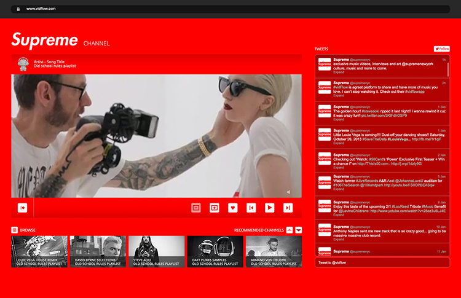This screenshot has height=298, width=461.
Task: Expand the Little Louie Vega tweet
Action: tap(339, 143)
